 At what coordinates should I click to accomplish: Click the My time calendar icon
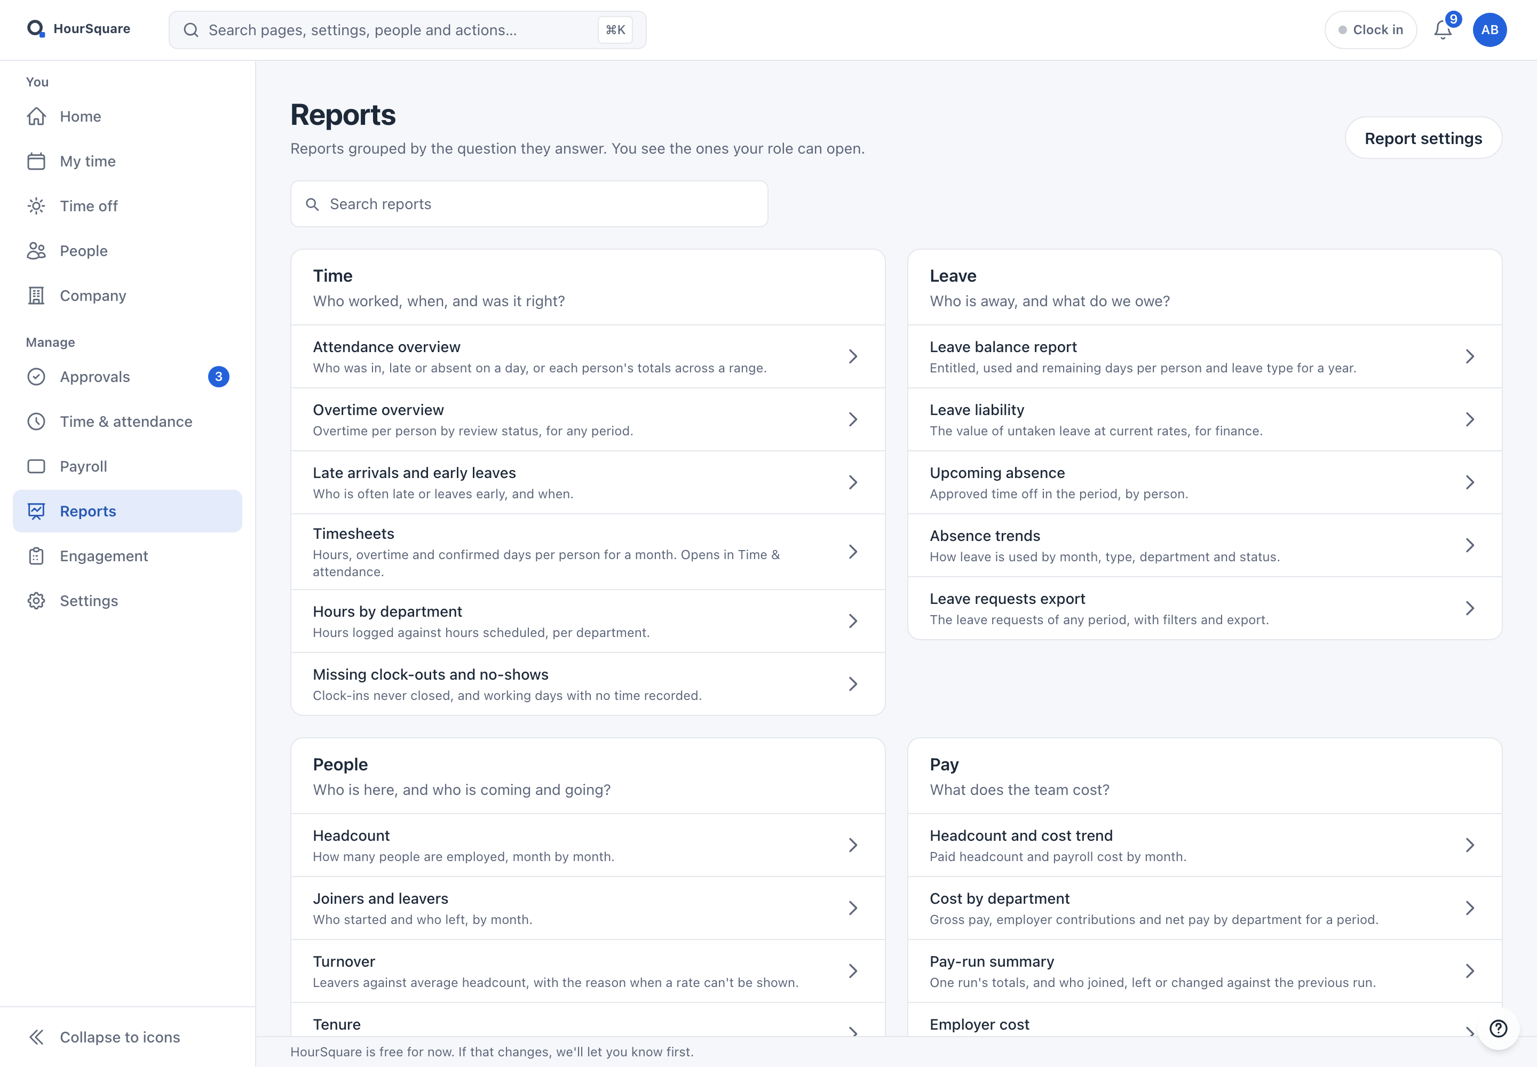click(36, 161)
